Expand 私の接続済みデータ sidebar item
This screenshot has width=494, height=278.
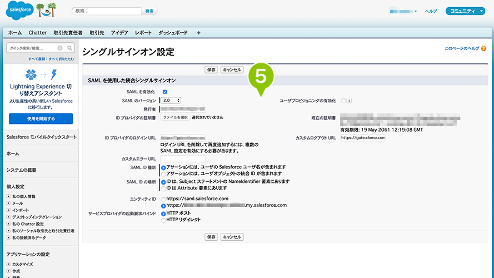point(8,237)
